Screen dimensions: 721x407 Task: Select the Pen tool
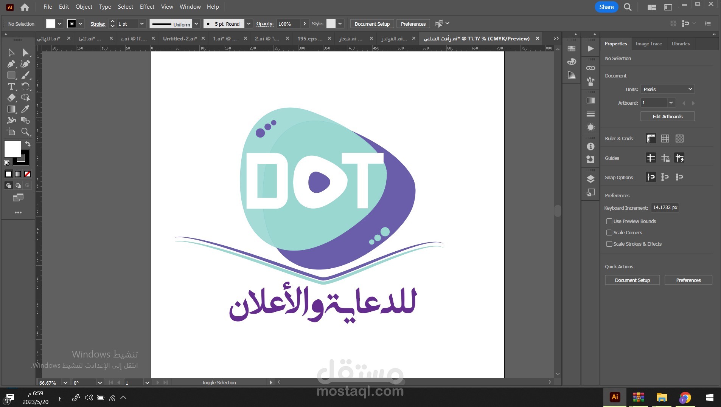tap(11, 64)
